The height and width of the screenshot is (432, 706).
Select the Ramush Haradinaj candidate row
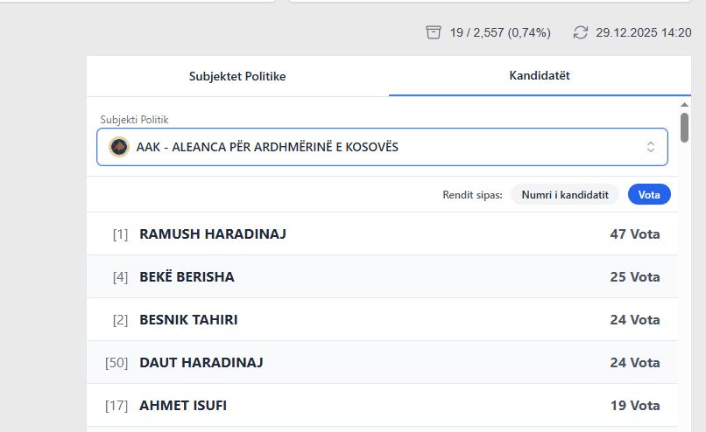381,234
